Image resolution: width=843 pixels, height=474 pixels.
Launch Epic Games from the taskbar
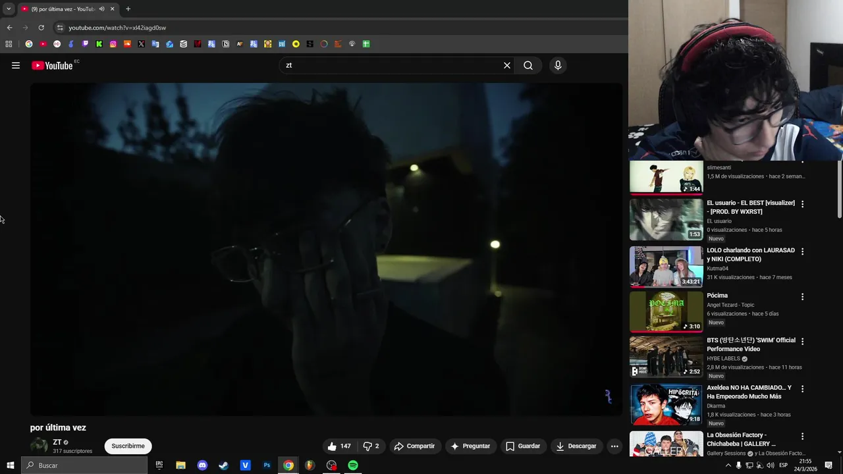click(159, 465)
